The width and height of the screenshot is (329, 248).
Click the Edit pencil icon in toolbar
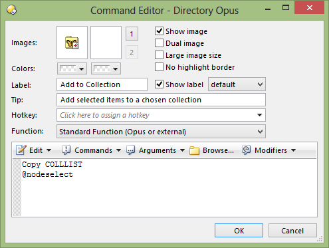tap(21, 150)
